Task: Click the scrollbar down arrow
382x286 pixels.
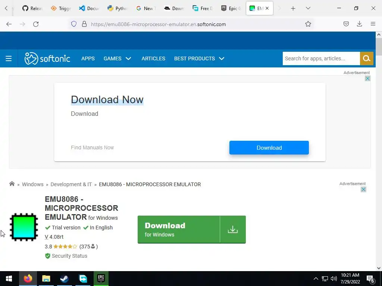Action: tap(379, 268)
